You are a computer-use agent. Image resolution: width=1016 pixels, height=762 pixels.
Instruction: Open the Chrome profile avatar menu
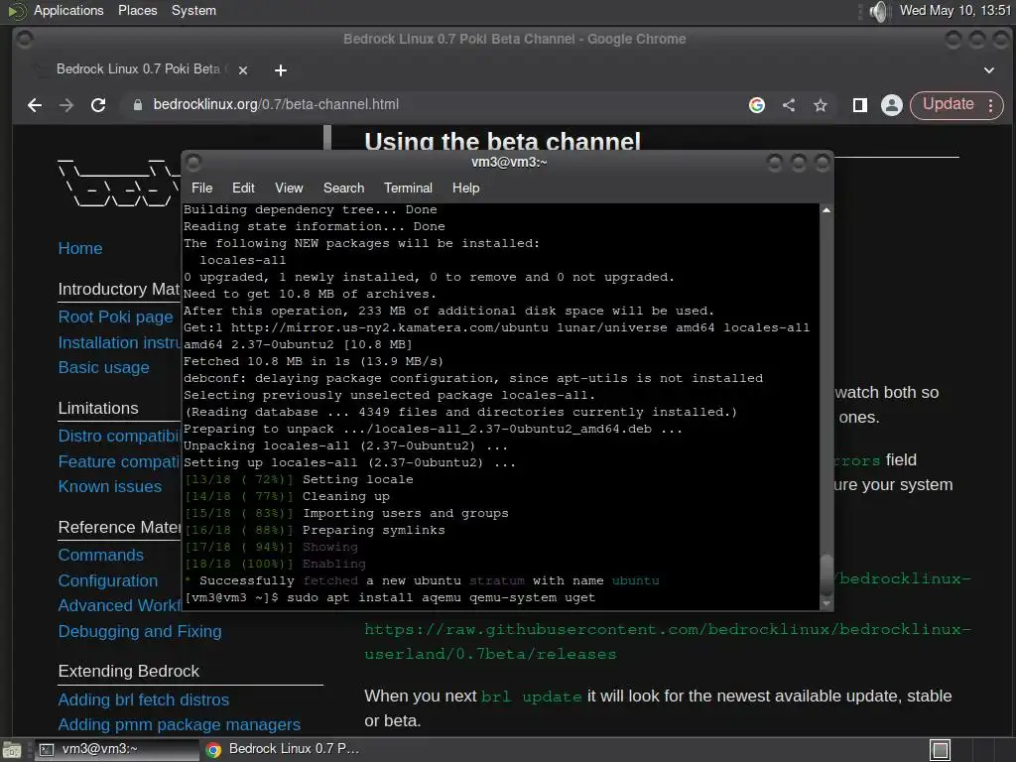pos(892,105)
